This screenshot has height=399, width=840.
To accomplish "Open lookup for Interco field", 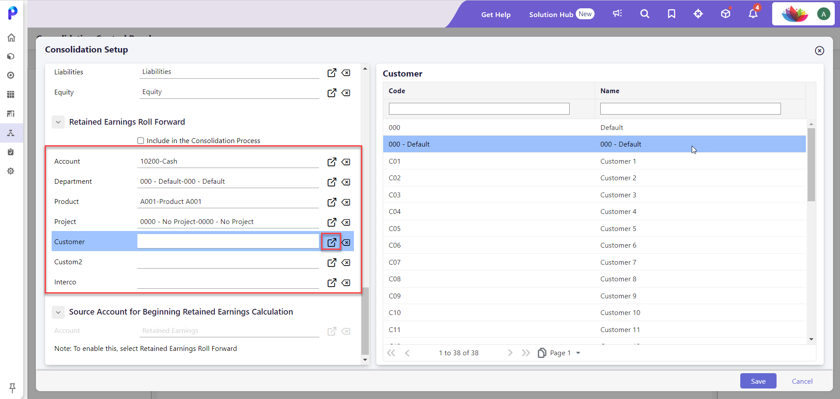I will point(332,283).
